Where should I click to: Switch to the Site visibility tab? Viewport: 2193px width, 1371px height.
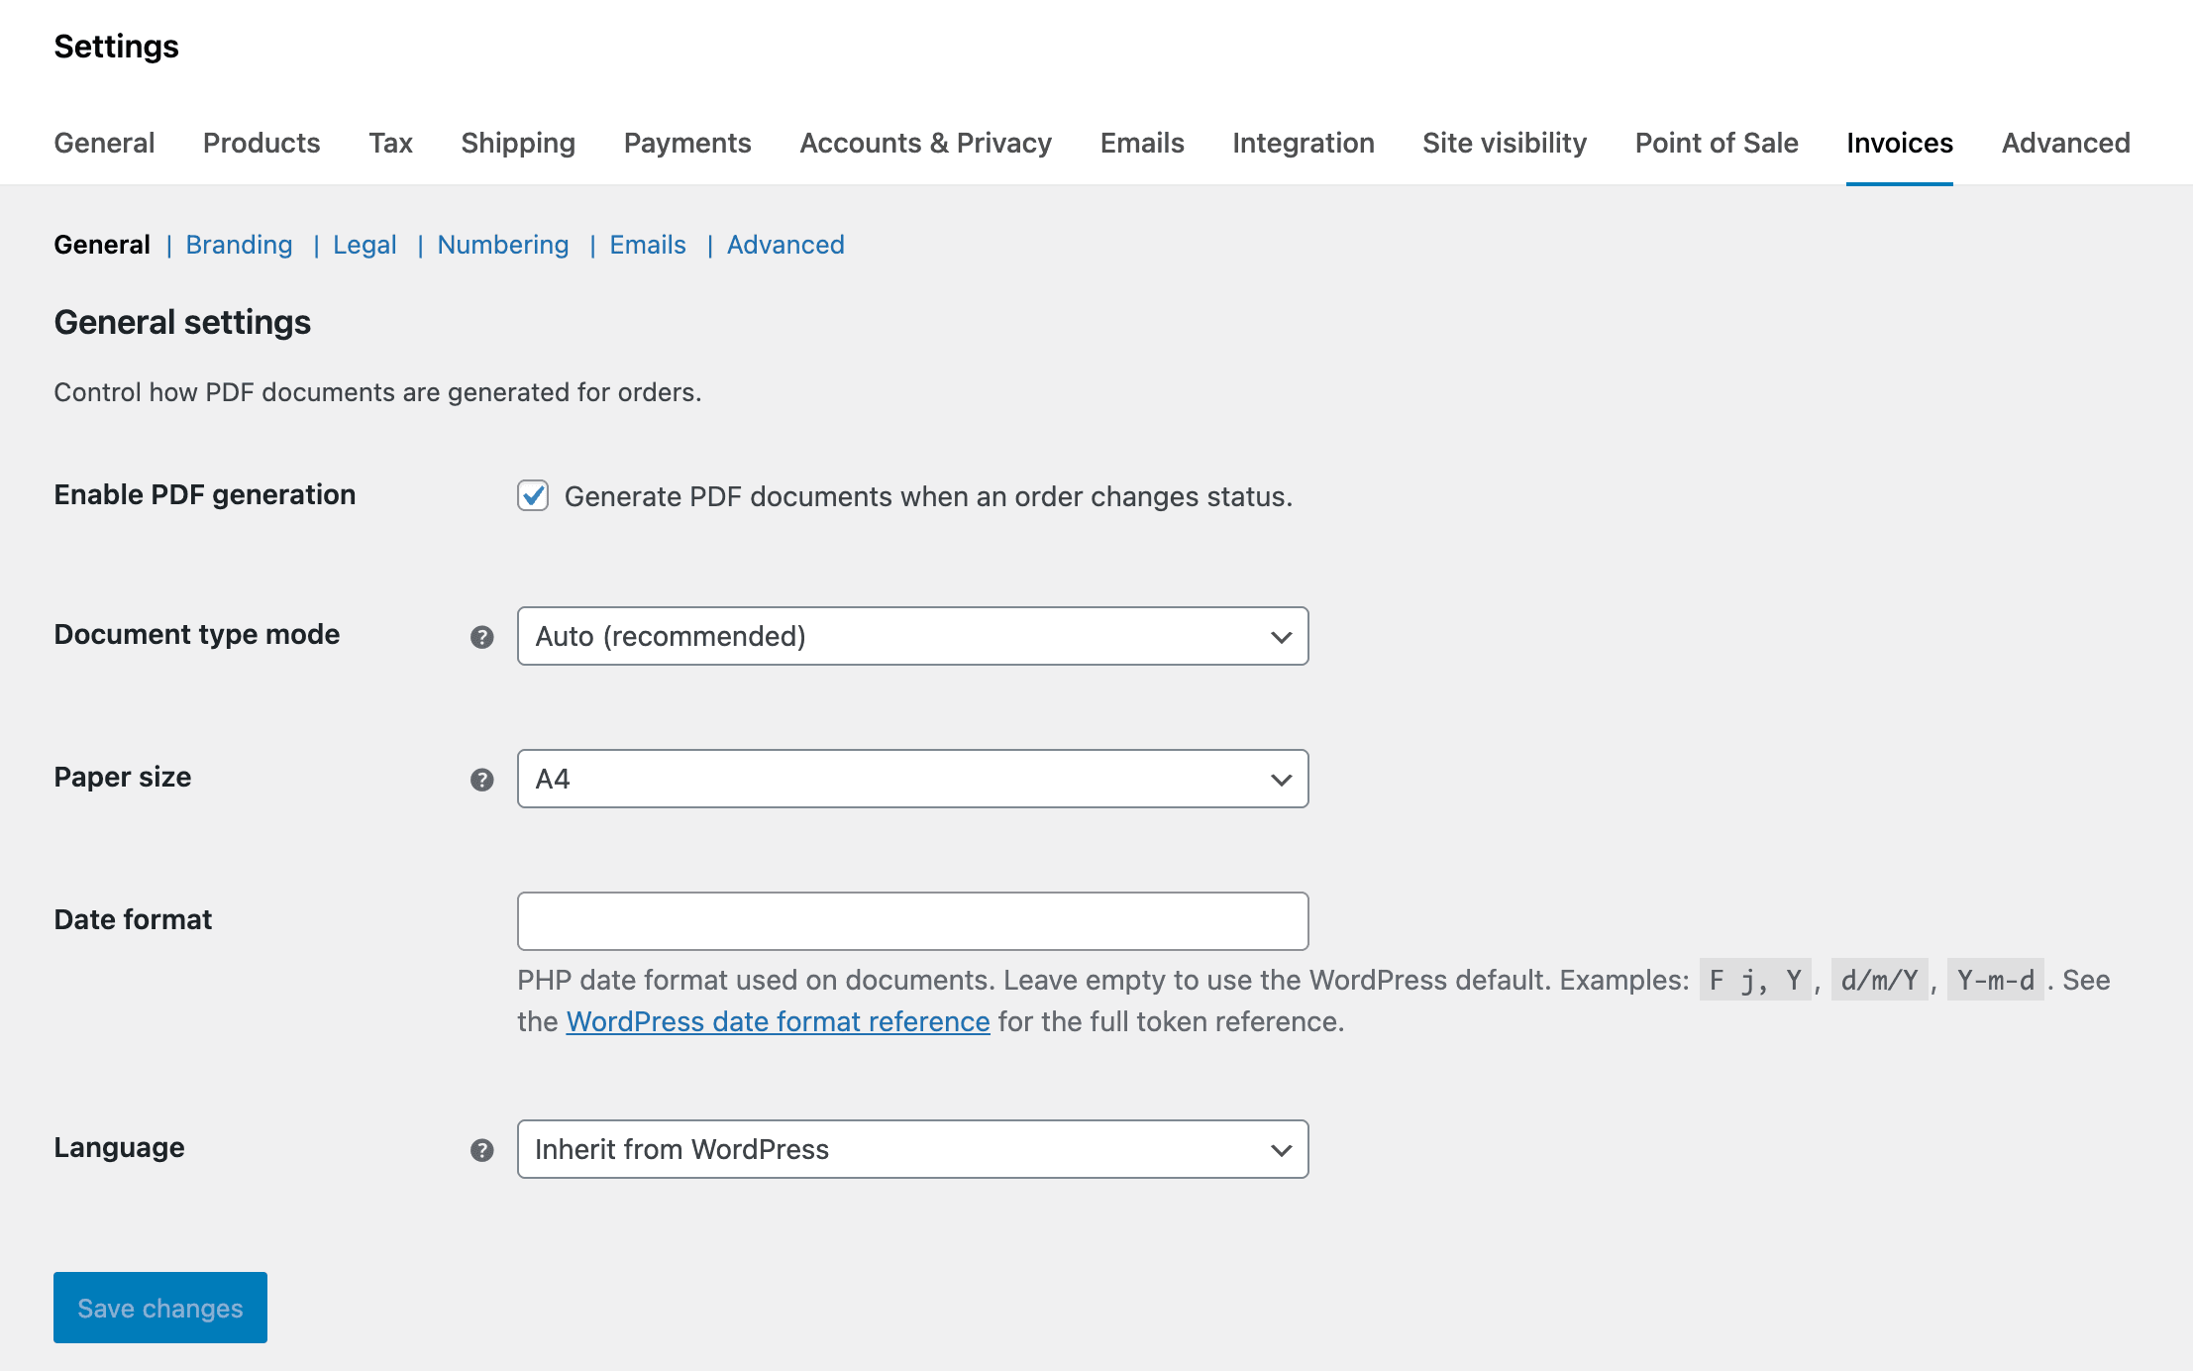click(1505, 143)
